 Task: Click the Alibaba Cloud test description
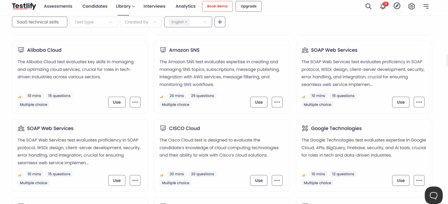pos(76,70)
